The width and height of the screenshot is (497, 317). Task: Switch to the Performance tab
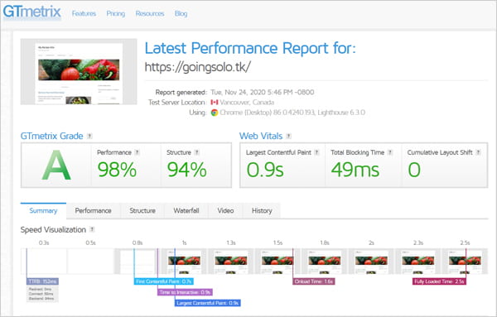coord(93,210)
